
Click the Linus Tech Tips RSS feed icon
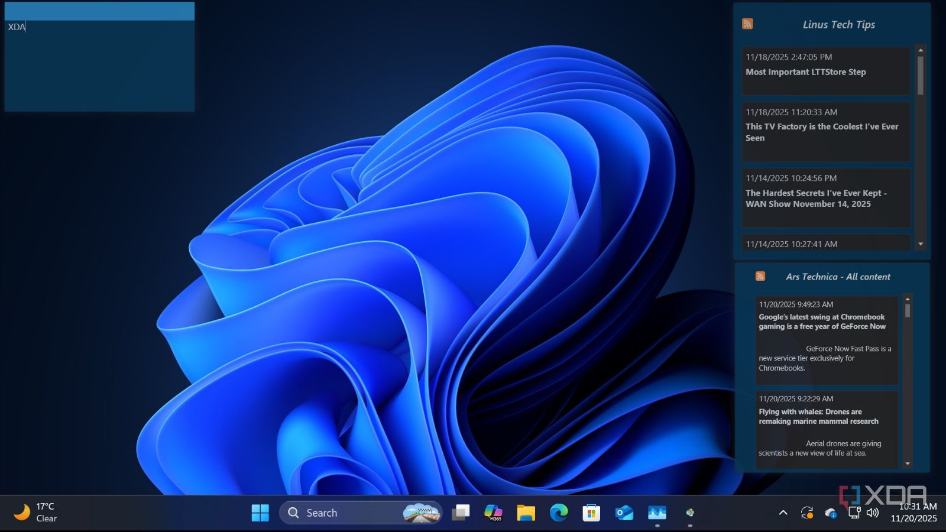point(747,24)
